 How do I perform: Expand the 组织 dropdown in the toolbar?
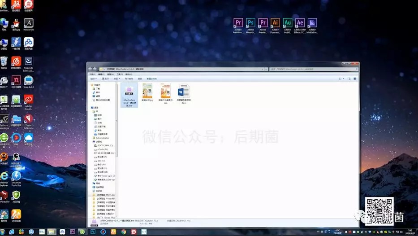click(93, 79)
